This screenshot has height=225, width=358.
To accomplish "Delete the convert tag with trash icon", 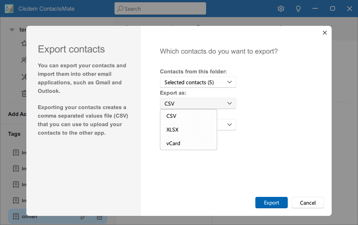I will 99,217.
